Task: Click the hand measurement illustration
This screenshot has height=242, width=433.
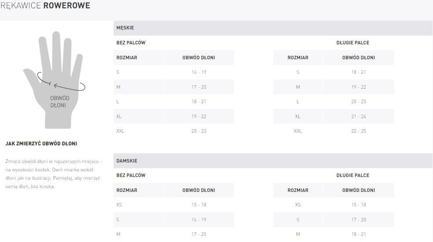Action: (54, 79)
